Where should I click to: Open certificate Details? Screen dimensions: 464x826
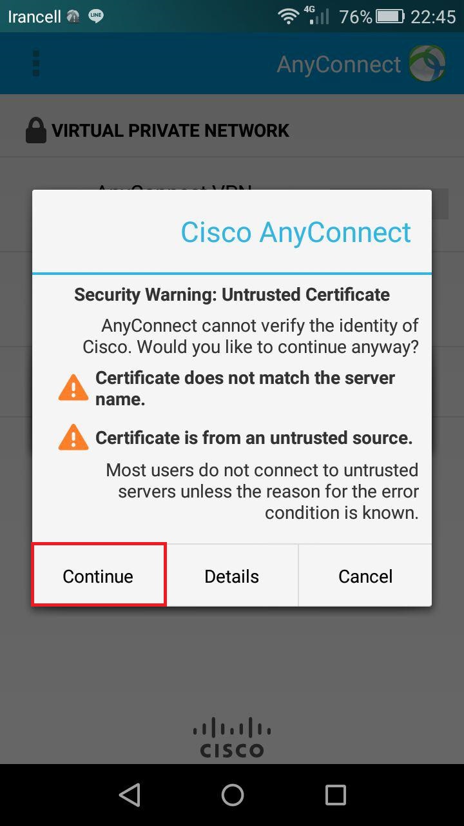point(232,576)
